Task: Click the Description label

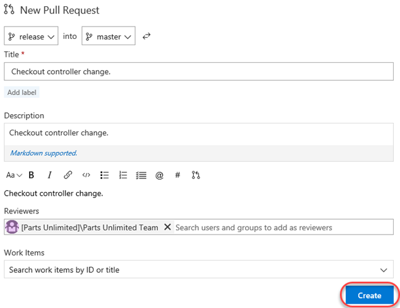Action: (x=24, y=115)
